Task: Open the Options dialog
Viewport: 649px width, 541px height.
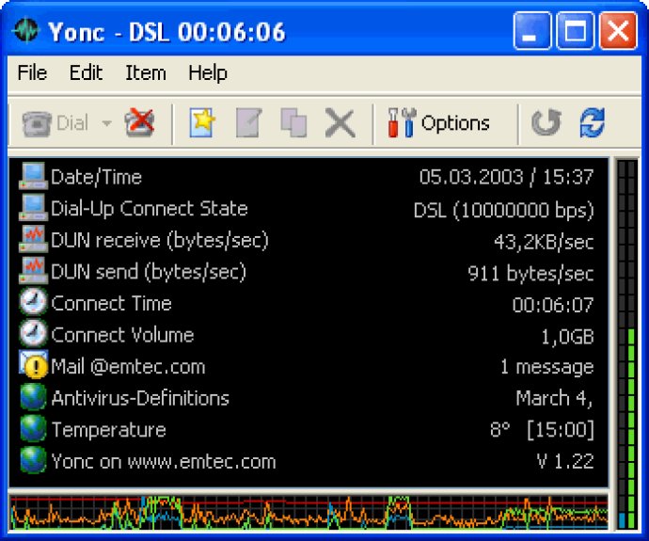Action: [438, 123]
